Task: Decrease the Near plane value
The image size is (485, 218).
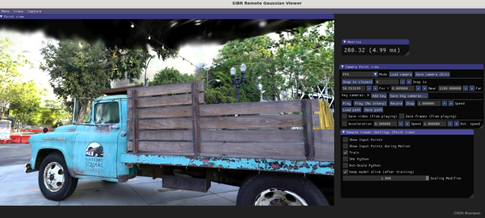Action: pyautogui.click(x=418, y=88)
